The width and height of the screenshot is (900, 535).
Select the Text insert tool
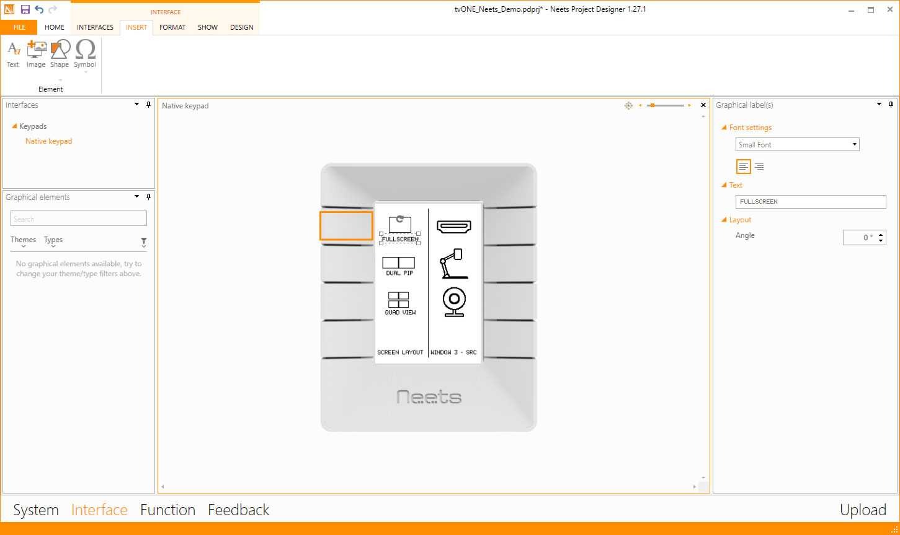click(x=12, y=54)
